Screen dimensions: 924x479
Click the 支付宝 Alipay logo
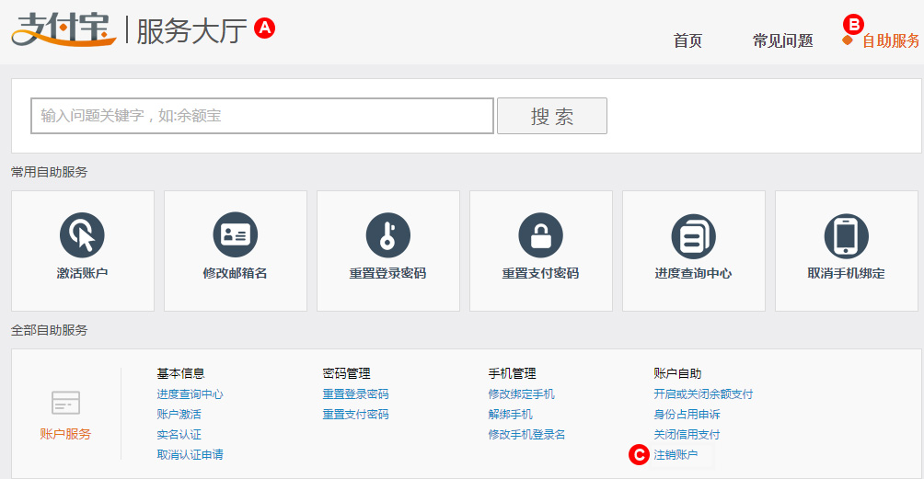coord(64,29)
